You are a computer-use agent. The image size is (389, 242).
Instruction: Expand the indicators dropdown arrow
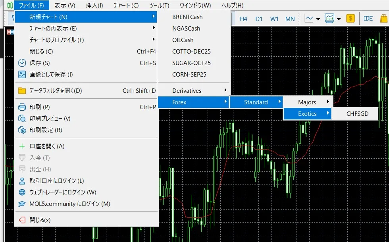pyautogui.click(x=339, y=19)
